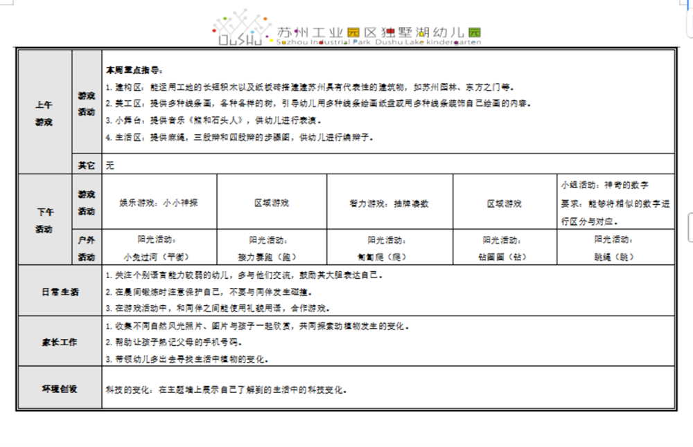Screen dimensions: 693x447
Task: Click the 钻圈圈（钻）outdoor activity cell
Action: tap(505, 248)
